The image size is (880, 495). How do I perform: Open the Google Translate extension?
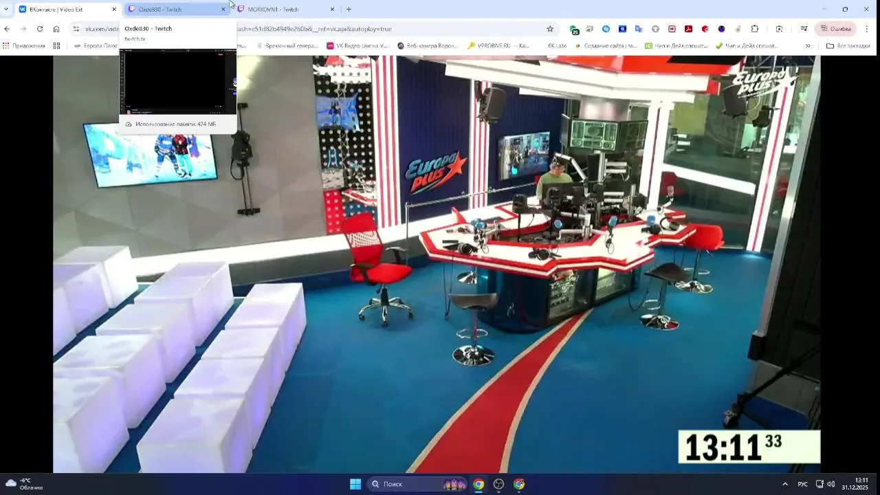click(x=639, y=29)
